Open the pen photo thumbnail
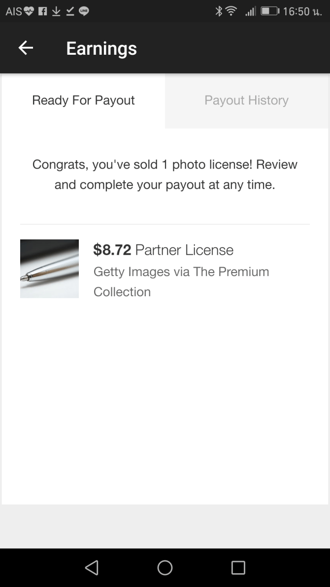This screenshot has width=330, height=587. [x=49, y=269]
